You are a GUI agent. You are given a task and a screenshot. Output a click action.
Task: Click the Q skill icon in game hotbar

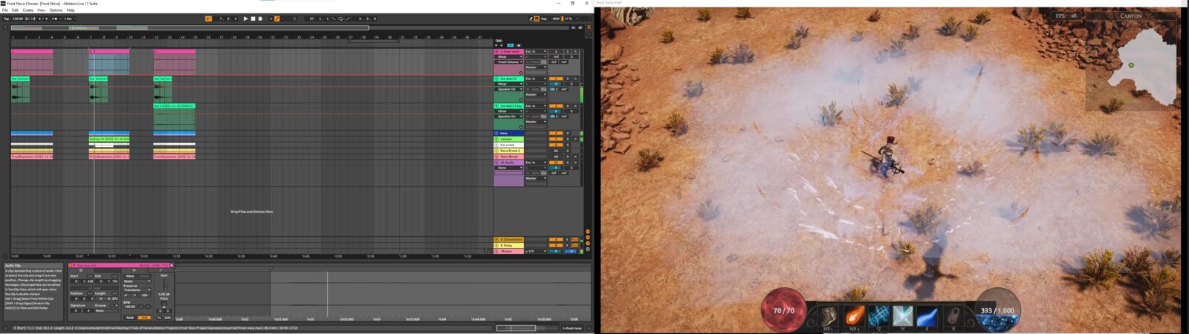point(878,315)
